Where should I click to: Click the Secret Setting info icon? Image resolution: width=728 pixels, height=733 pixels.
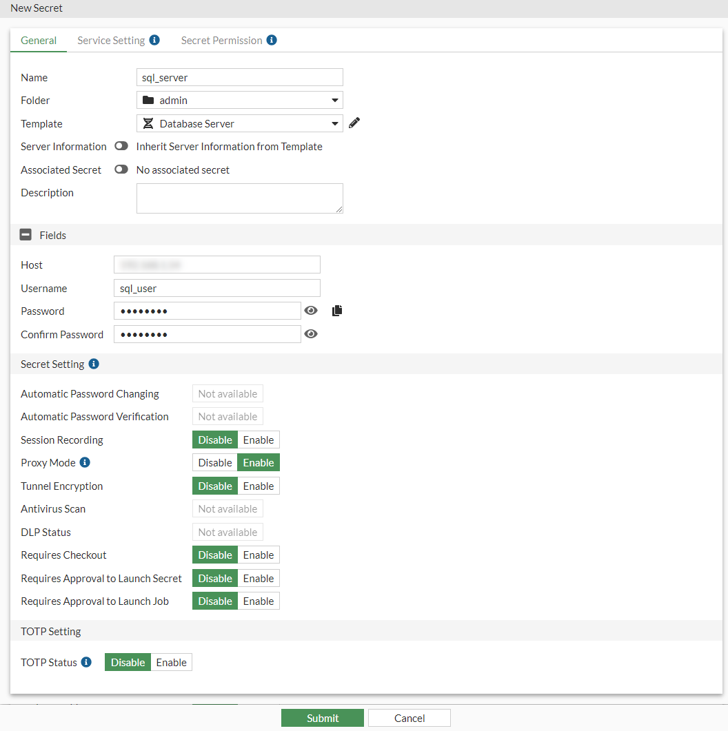[x=93, y=364]
